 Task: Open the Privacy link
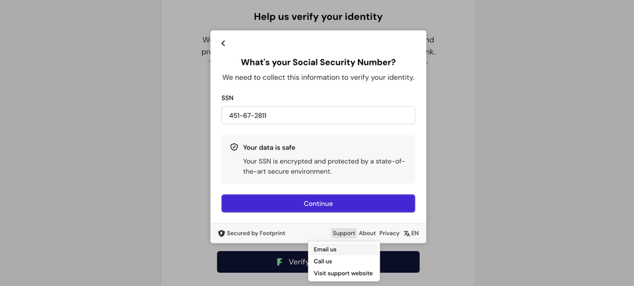(389, 233)
